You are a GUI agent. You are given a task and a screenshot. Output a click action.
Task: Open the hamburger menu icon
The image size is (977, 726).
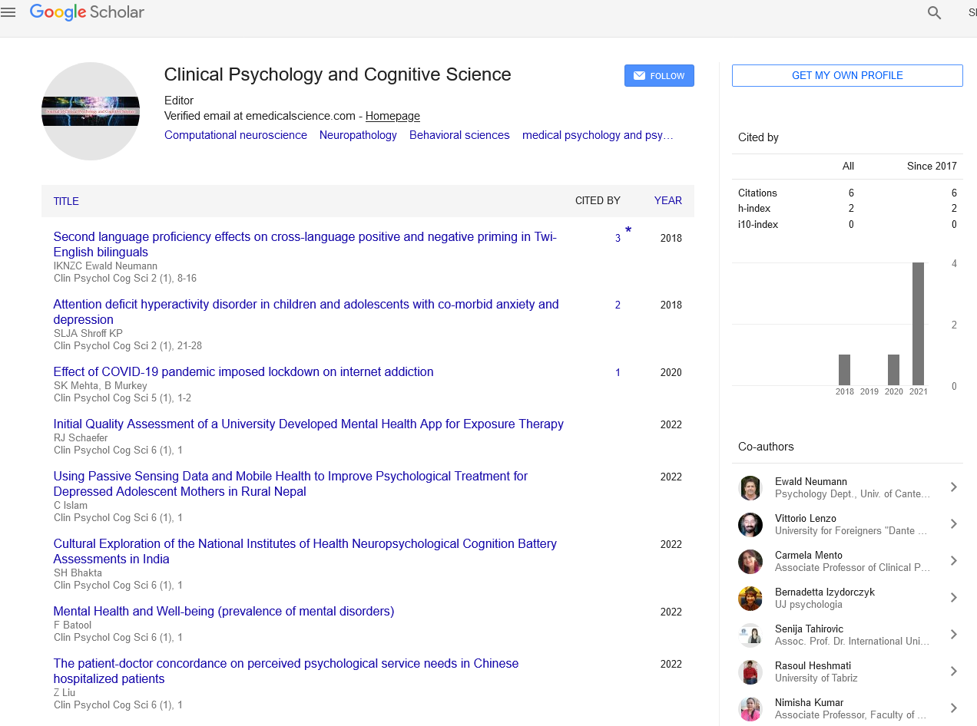pos(8,12)
